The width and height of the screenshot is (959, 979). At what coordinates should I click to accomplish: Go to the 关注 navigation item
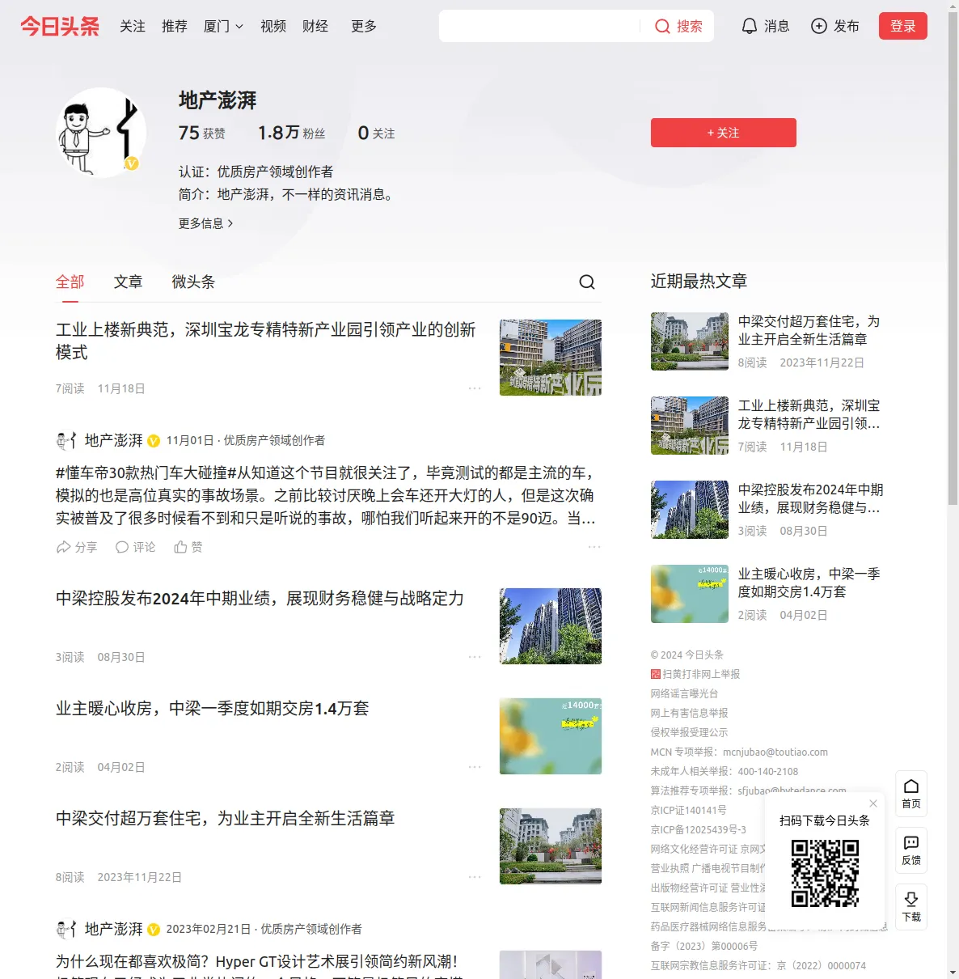pos(133,26)
